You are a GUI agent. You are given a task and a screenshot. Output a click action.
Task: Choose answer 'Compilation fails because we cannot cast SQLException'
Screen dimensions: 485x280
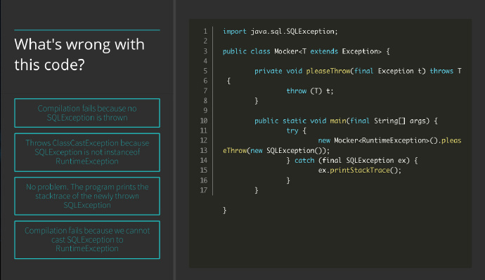click(87, 240)
